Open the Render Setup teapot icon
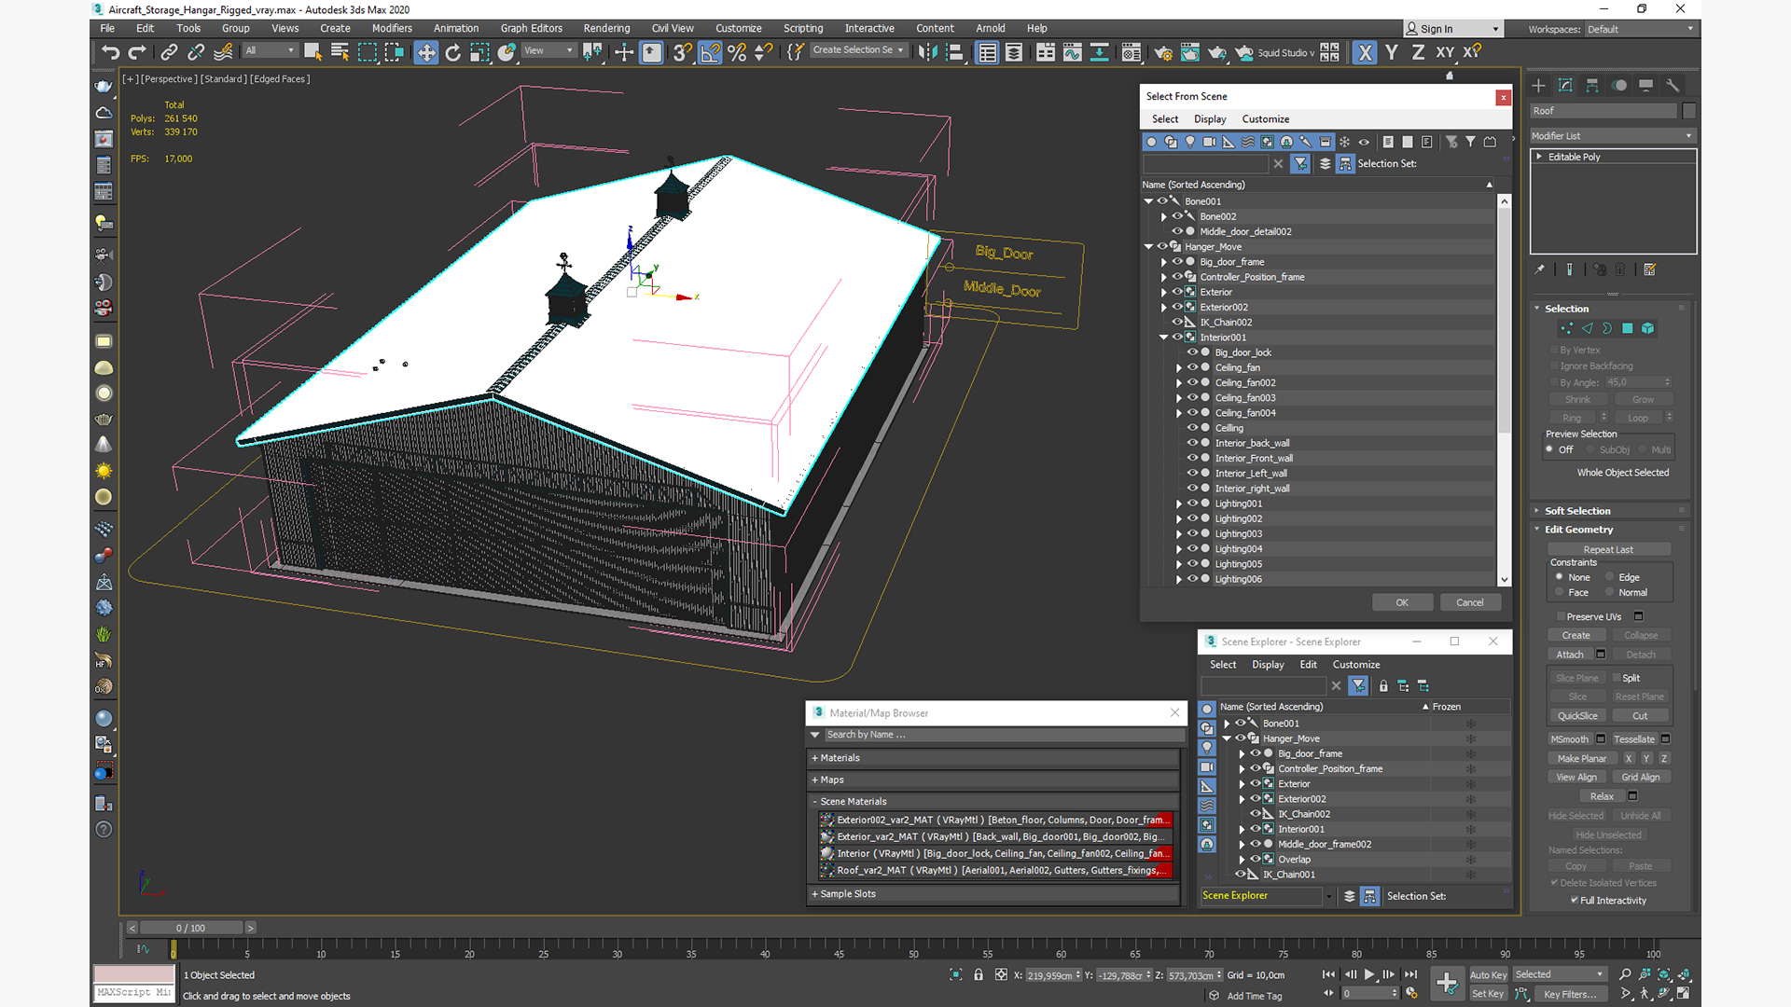Viewport: 1791px width, 1007px height. (x=1163, y=52)
